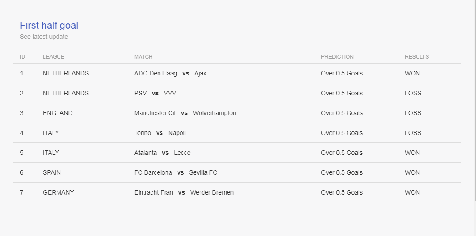Select the MATCH column header
476x236 pixels.
[x=143, y=57]
